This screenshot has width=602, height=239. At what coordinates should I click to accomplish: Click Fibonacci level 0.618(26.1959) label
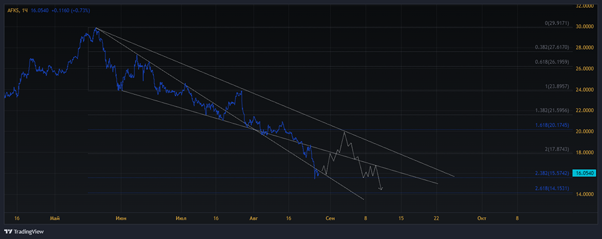551,61
